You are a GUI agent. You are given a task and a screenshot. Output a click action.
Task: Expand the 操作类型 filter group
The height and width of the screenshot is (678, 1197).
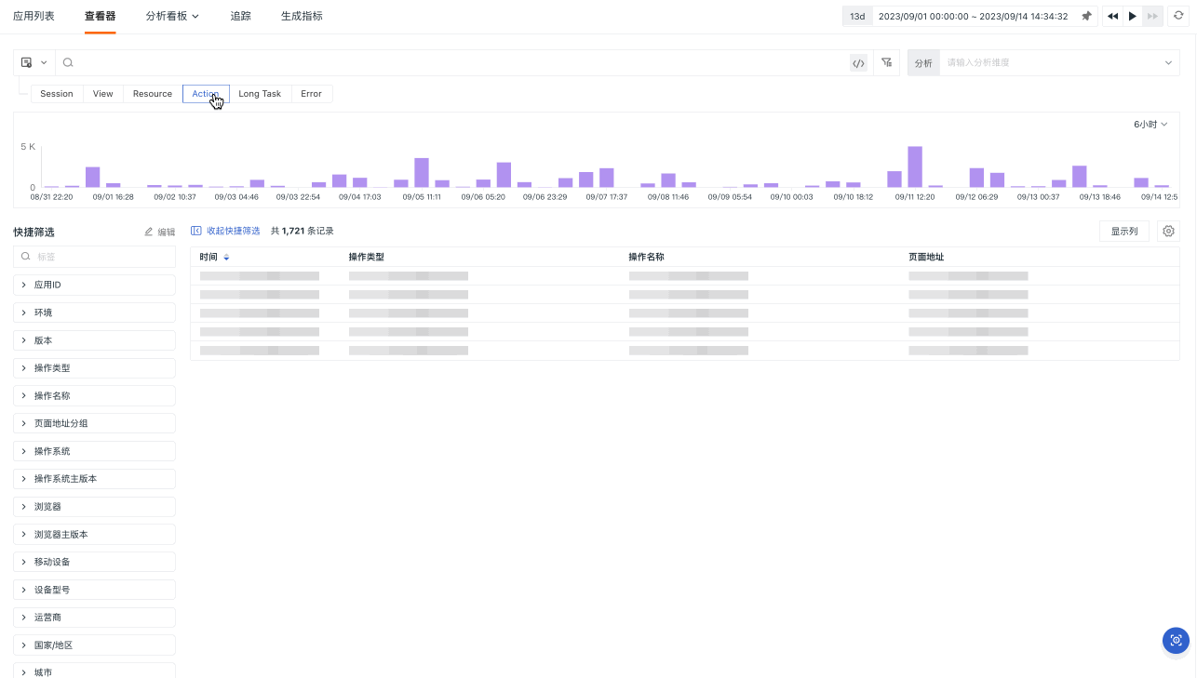pyautogui.click(x=94, y=368)
